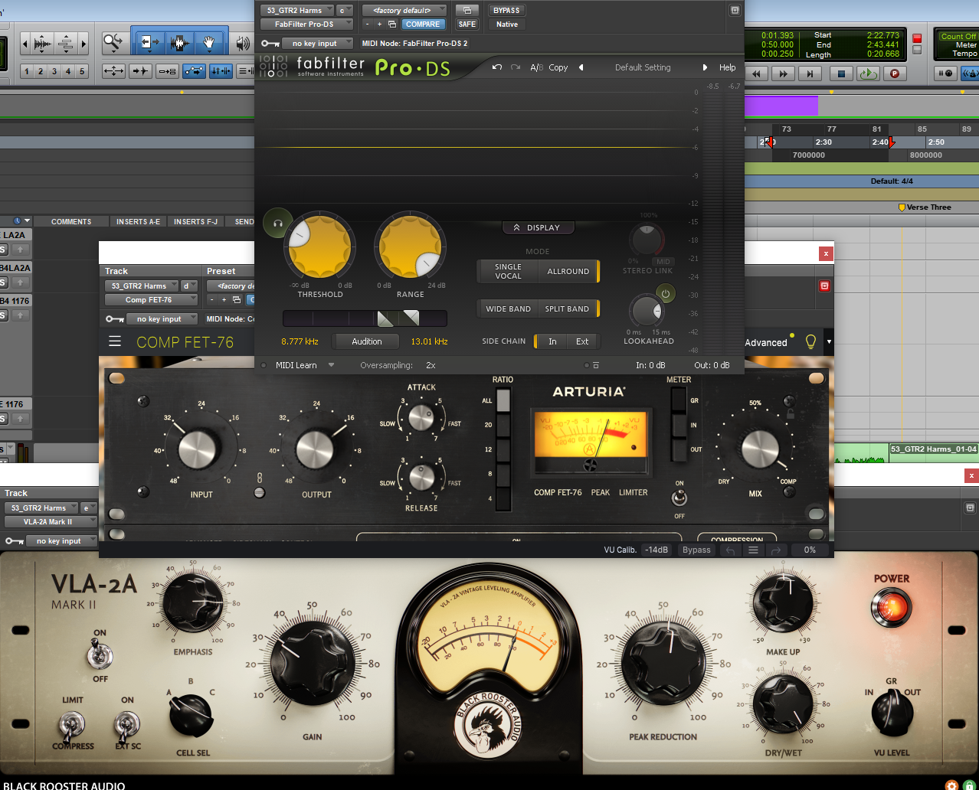The width and height of the screenshot is (979, 790).
Task: Click Black Rooster settings gear icon
Action: (951, 785)
